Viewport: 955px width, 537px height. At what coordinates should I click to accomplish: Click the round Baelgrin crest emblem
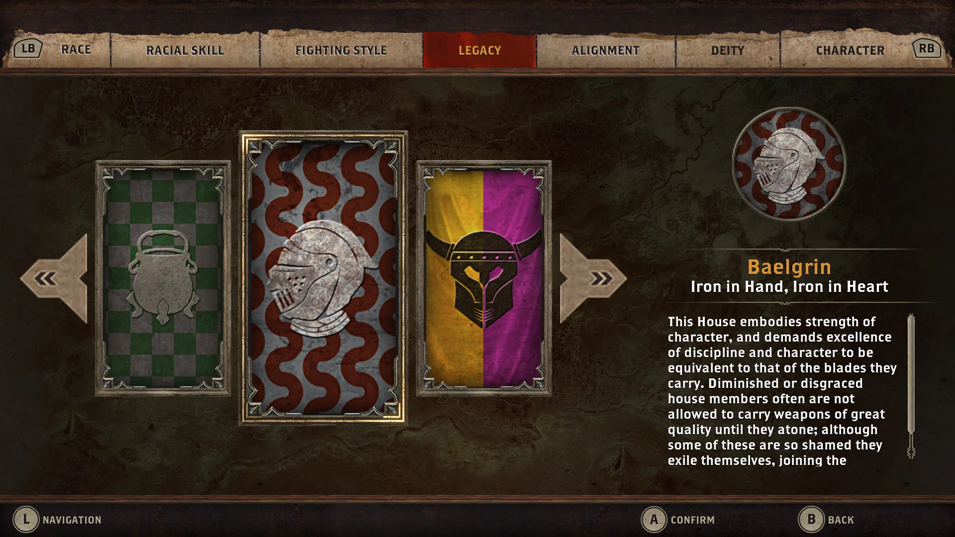coord(789,164)
